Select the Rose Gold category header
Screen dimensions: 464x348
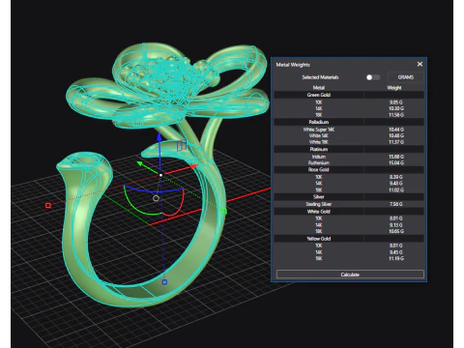[349, 169]
